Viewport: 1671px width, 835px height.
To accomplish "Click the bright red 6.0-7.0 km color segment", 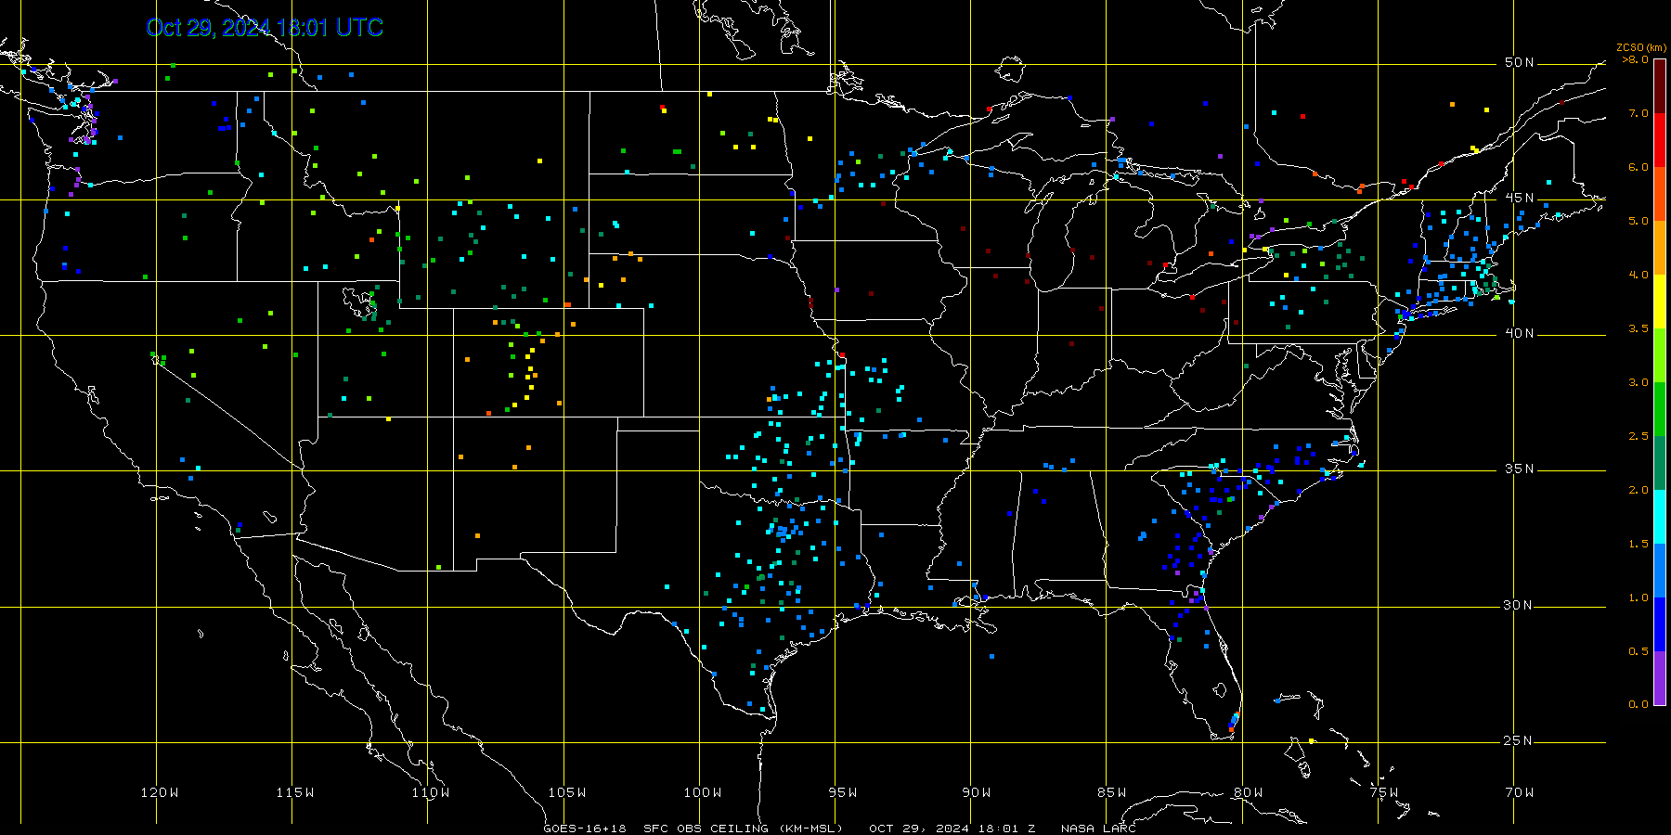I will tap(1660, 140).
